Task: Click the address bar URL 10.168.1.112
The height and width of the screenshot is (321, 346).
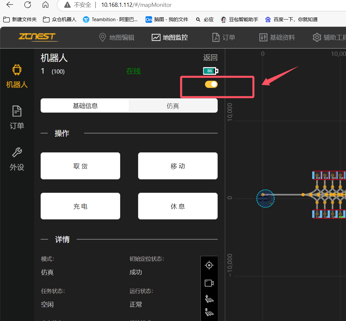Action: click(136, 5)
